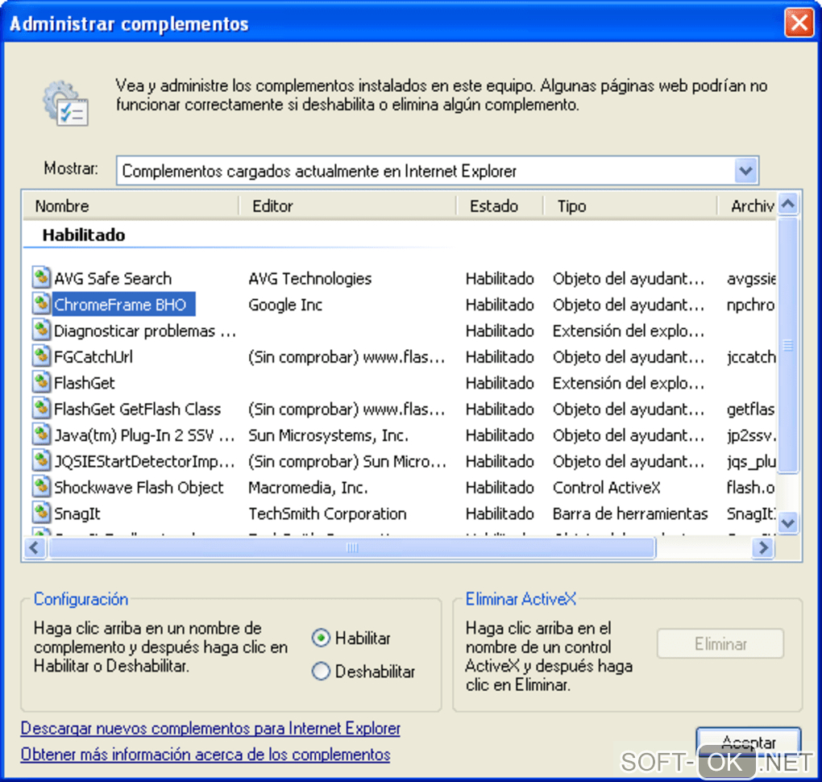822x782 pixels.
Task: Click the list scroll down arrow
Action: [788, 522]
